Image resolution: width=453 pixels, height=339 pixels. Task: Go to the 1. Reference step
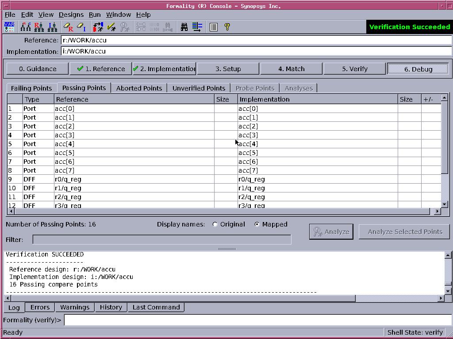101,69
